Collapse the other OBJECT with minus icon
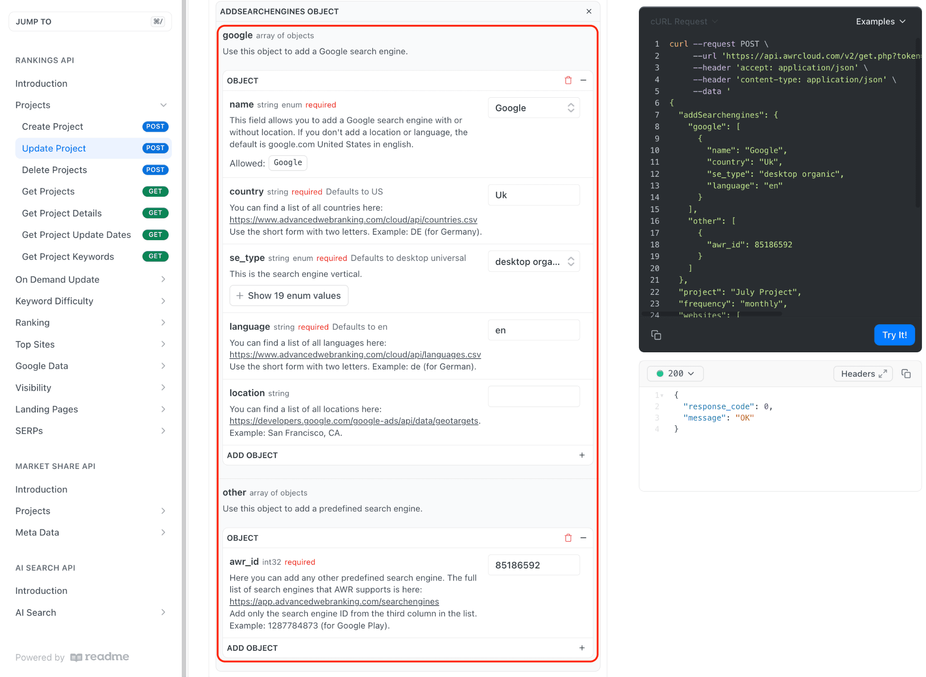 click(583, 538)
